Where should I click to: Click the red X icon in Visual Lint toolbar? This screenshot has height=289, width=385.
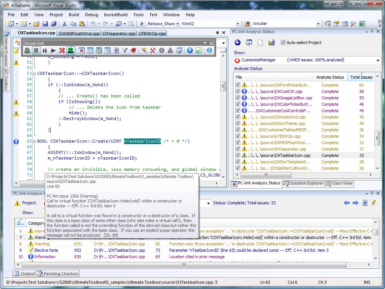(x=62, y=51)
